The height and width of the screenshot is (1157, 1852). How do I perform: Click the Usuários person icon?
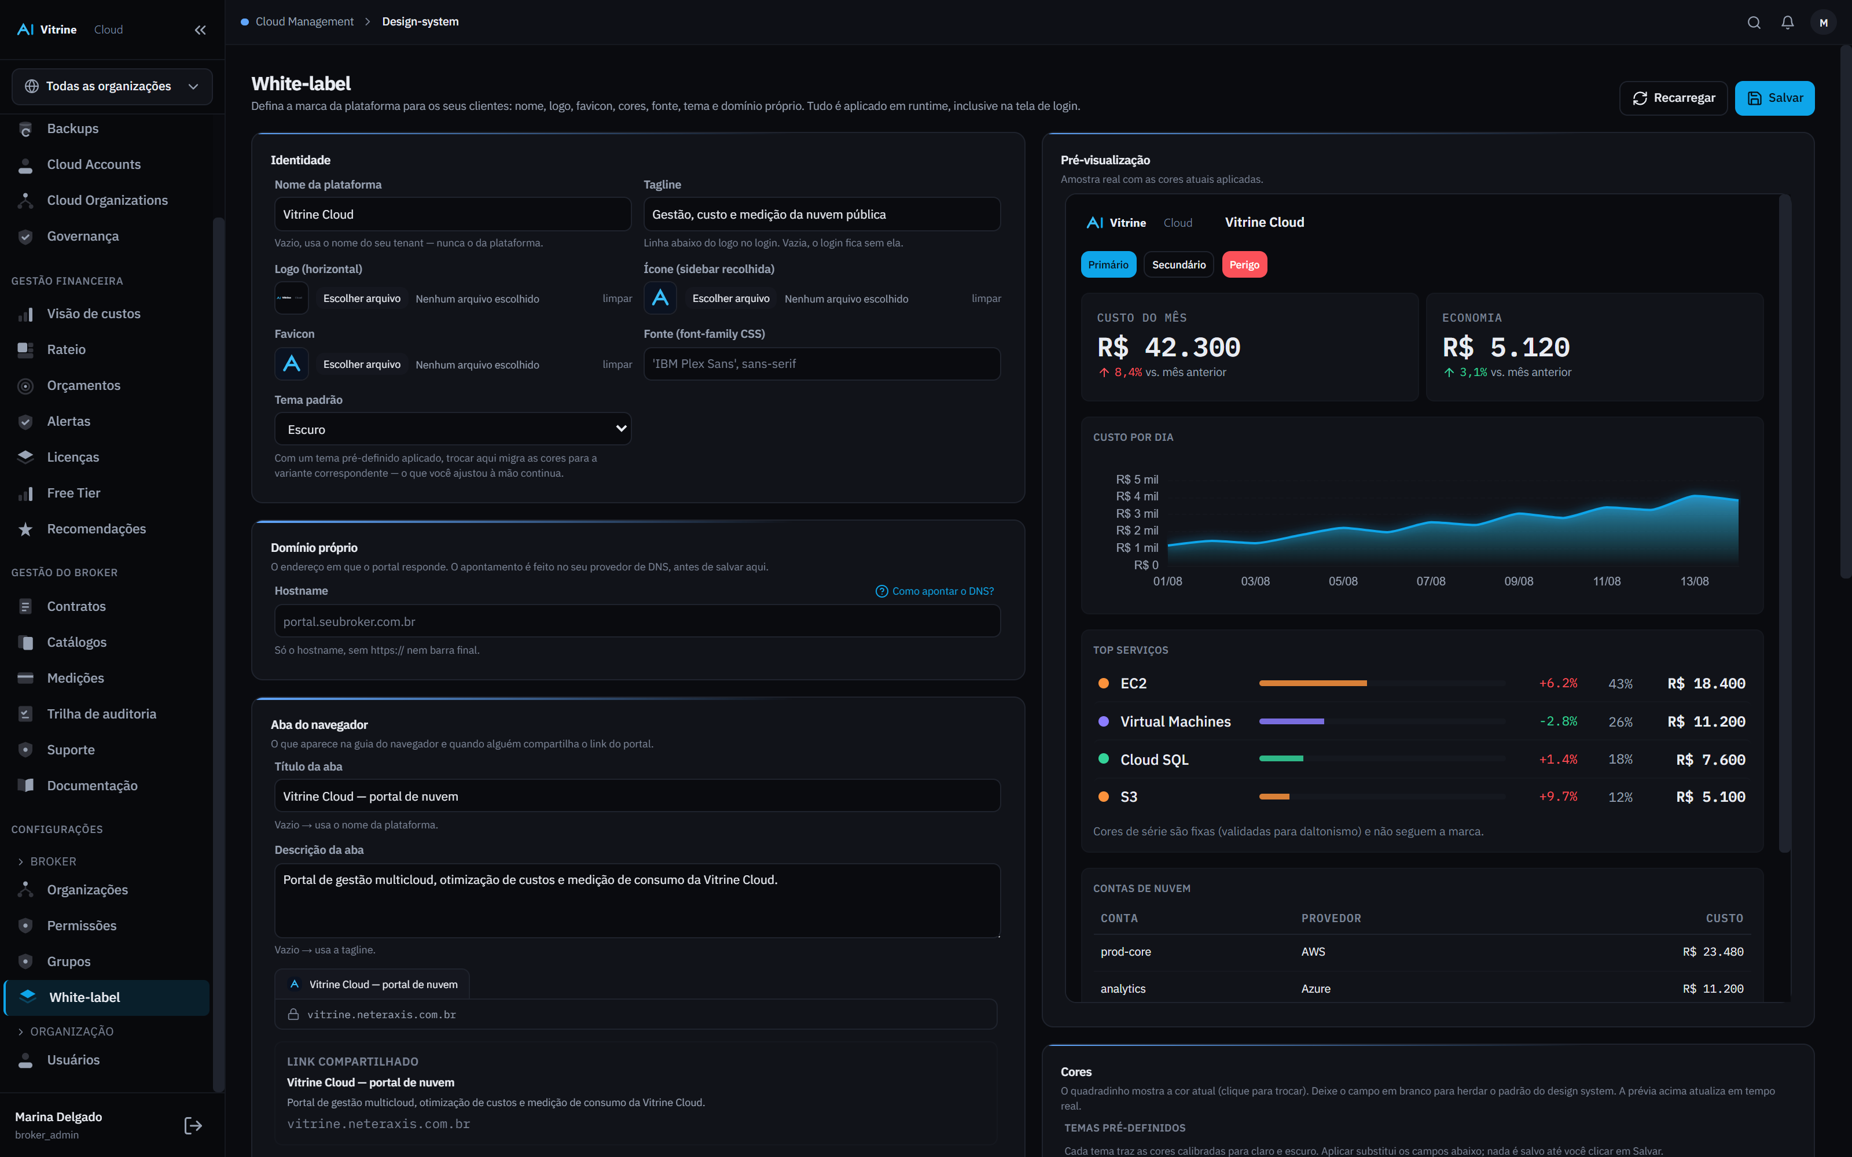coord(25,1060)
